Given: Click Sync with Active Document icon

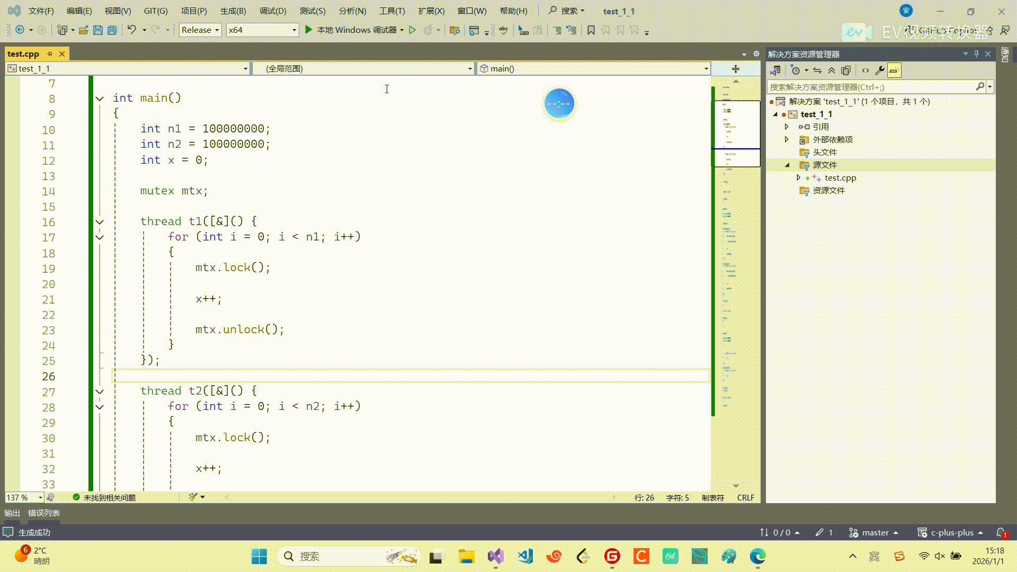Looking at the screenshot, I should [817, 70].
